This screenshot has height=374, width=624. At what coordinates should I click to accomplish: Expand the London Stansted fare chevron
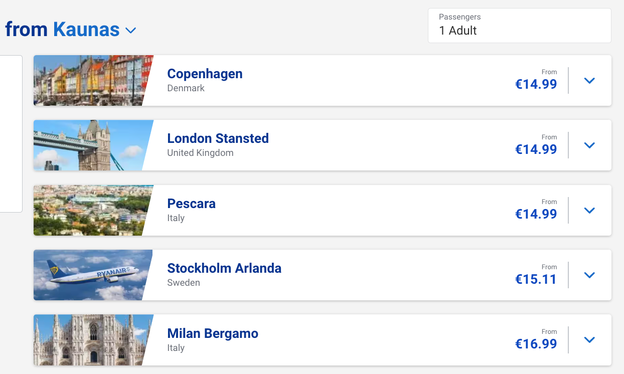(589, 145)
